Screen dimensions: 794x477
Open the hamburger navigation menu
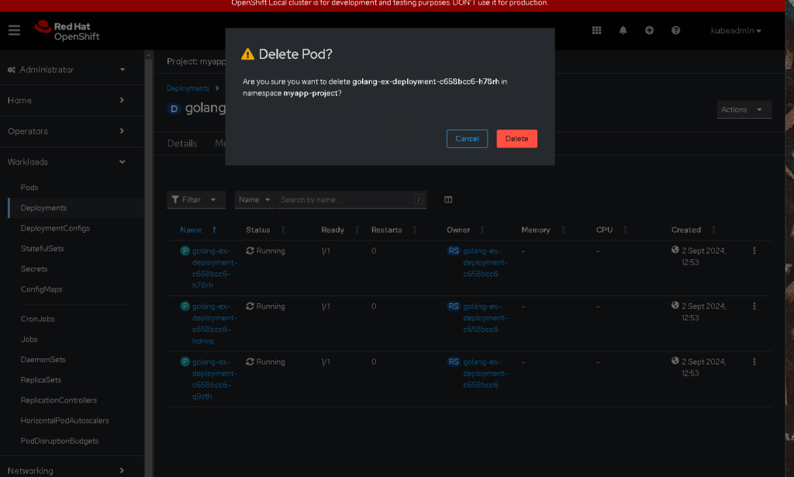click(14, 30)
